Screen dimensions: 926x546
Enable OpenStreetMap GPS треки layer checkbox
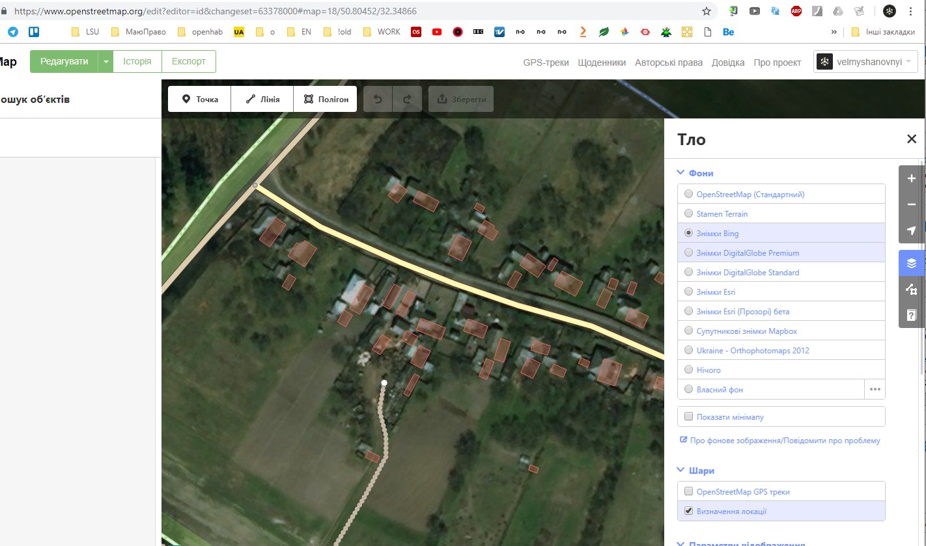coord(688,491)
